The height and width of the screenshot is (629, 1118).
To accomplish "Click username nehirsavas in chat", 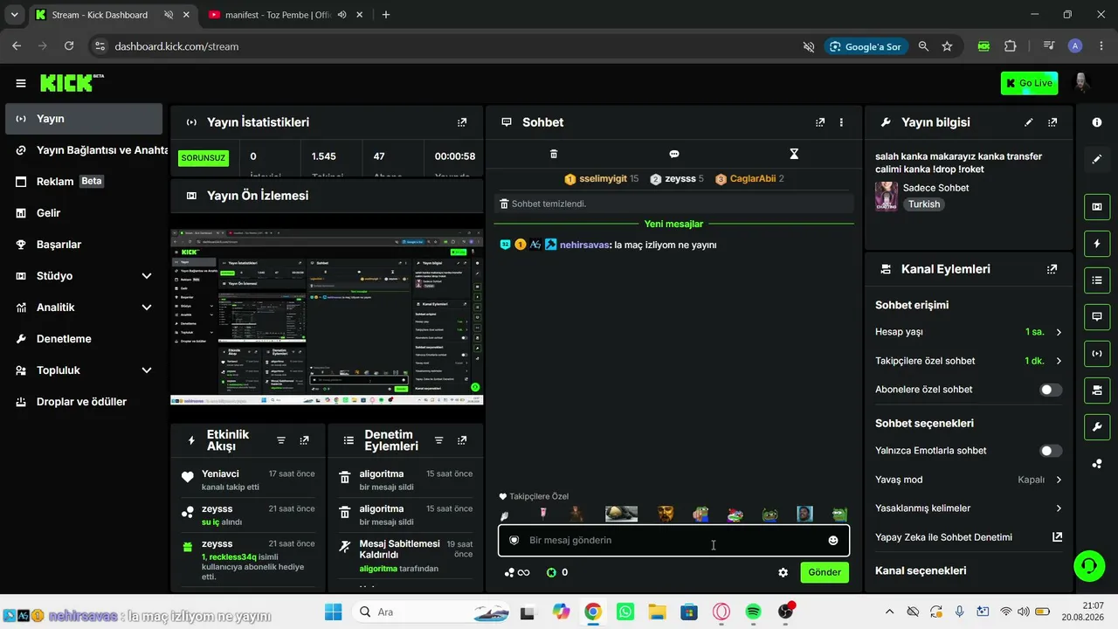I will (x=585, y=245).
